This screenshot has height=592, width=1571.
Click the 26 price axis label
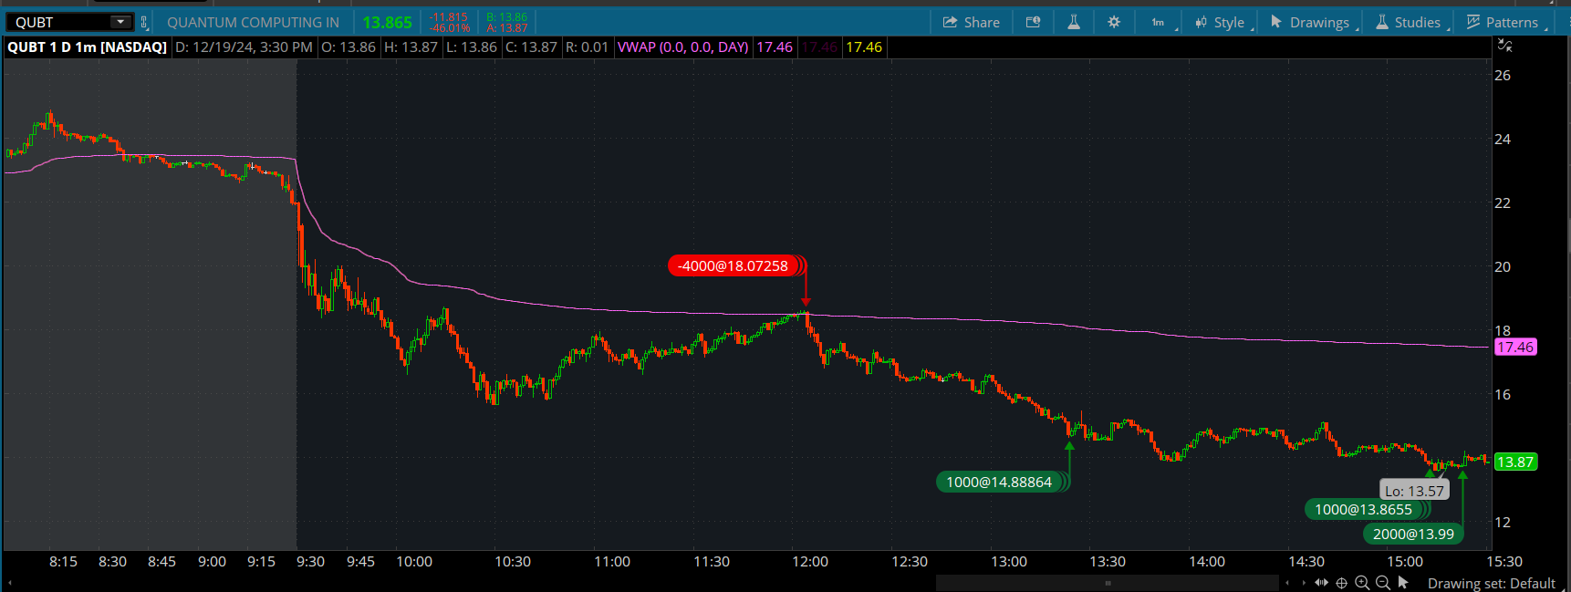click(1503, 75)
